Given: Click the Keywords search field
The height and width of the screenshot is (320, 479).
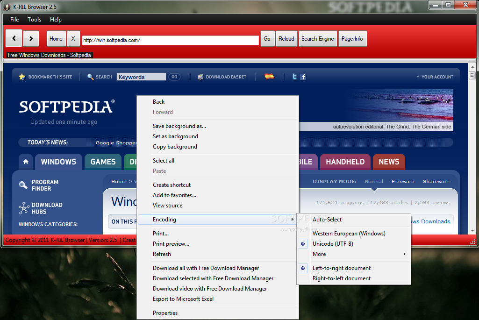Looking at the screenshot, I should (x=141, y=77).
